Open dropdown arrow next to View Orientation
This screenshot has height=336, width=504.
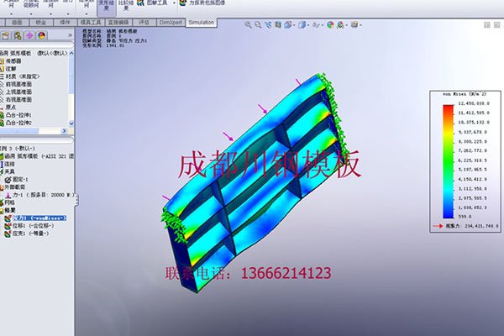pyautogui.click(x=294, y=25)
